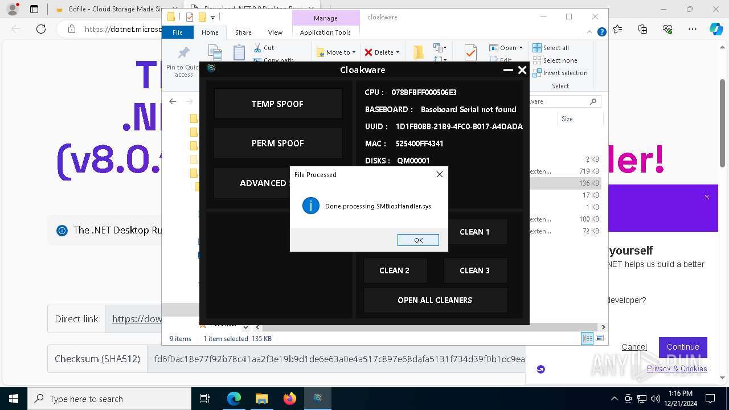Switch to Home tab in File Explorer

[210, 32]
